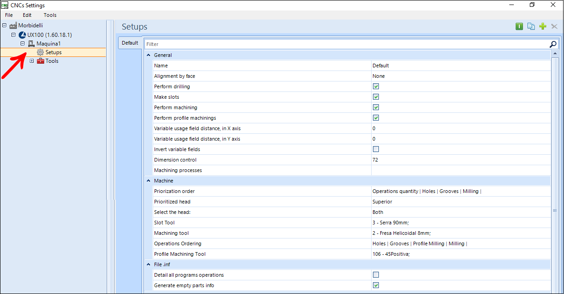Viewport: 564px width, 294px height.
Task: Click the Variable usage field distance Y axis value
Action: pyautogui.click(x=461, y=139)
